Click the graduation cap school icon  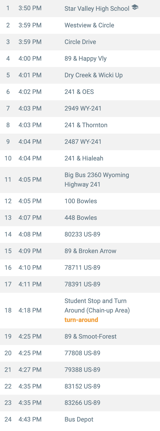click(135, 7)
